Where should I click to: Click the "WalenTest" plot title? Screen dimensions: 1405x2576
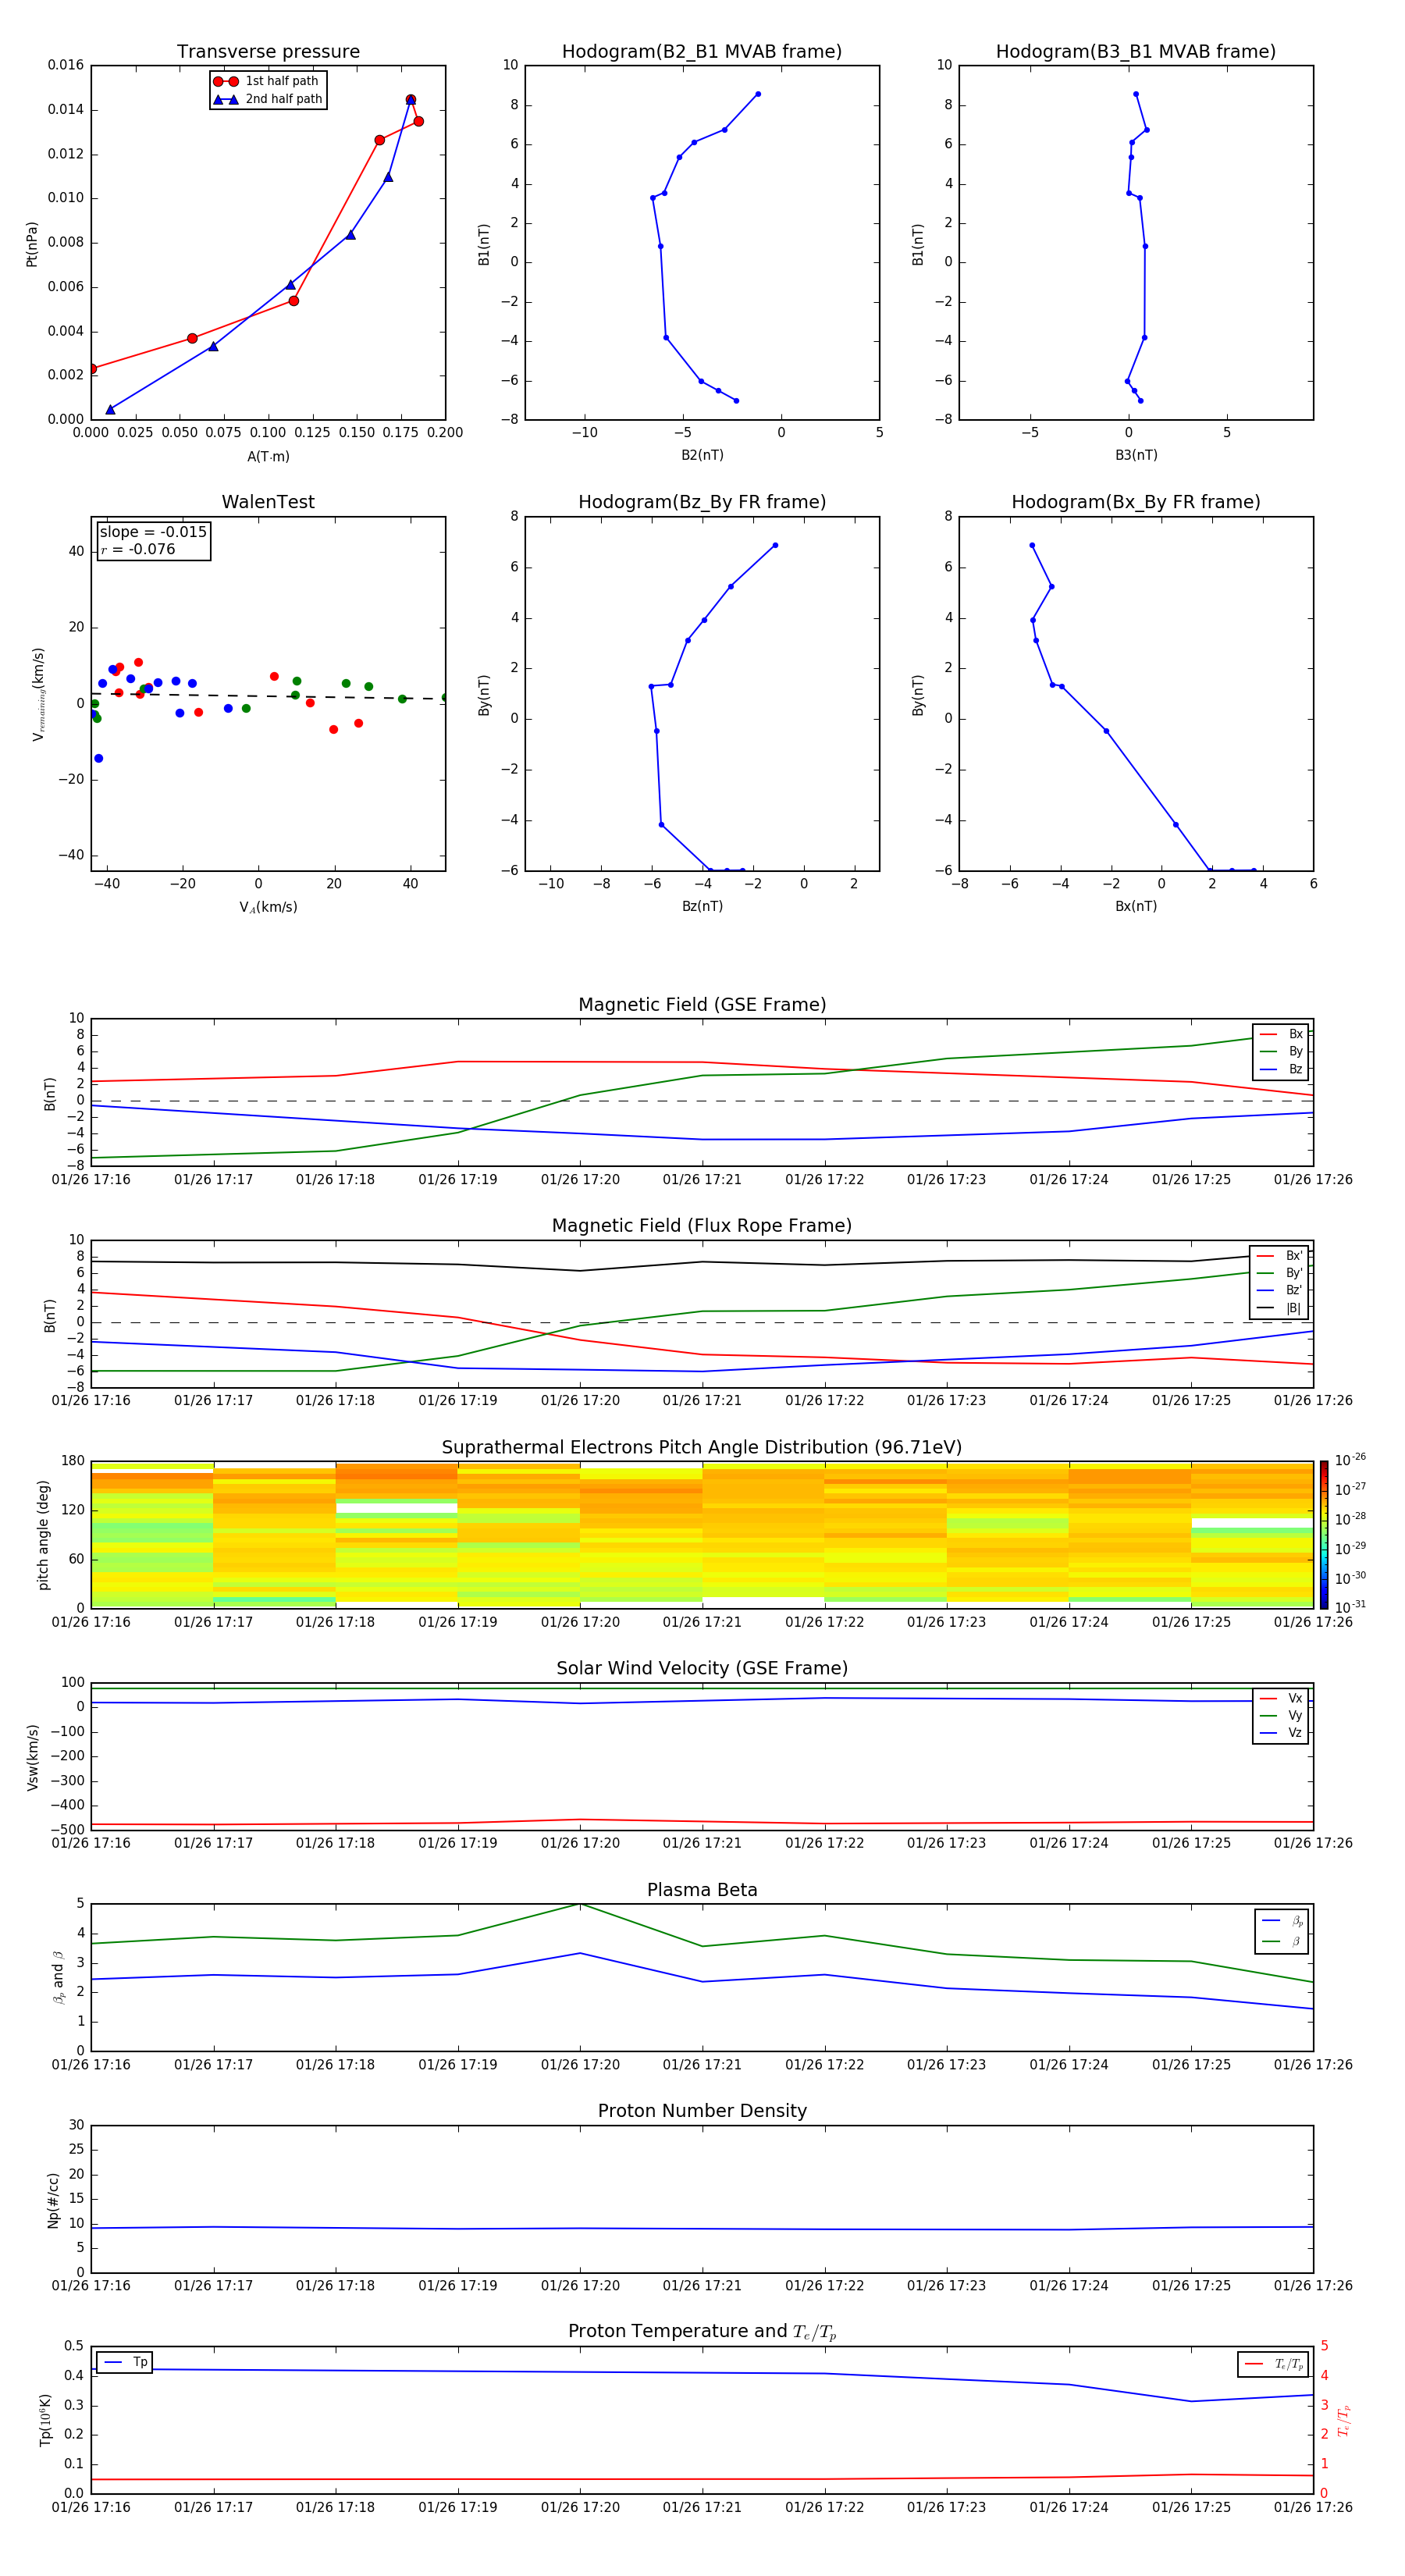coord(268,502)
